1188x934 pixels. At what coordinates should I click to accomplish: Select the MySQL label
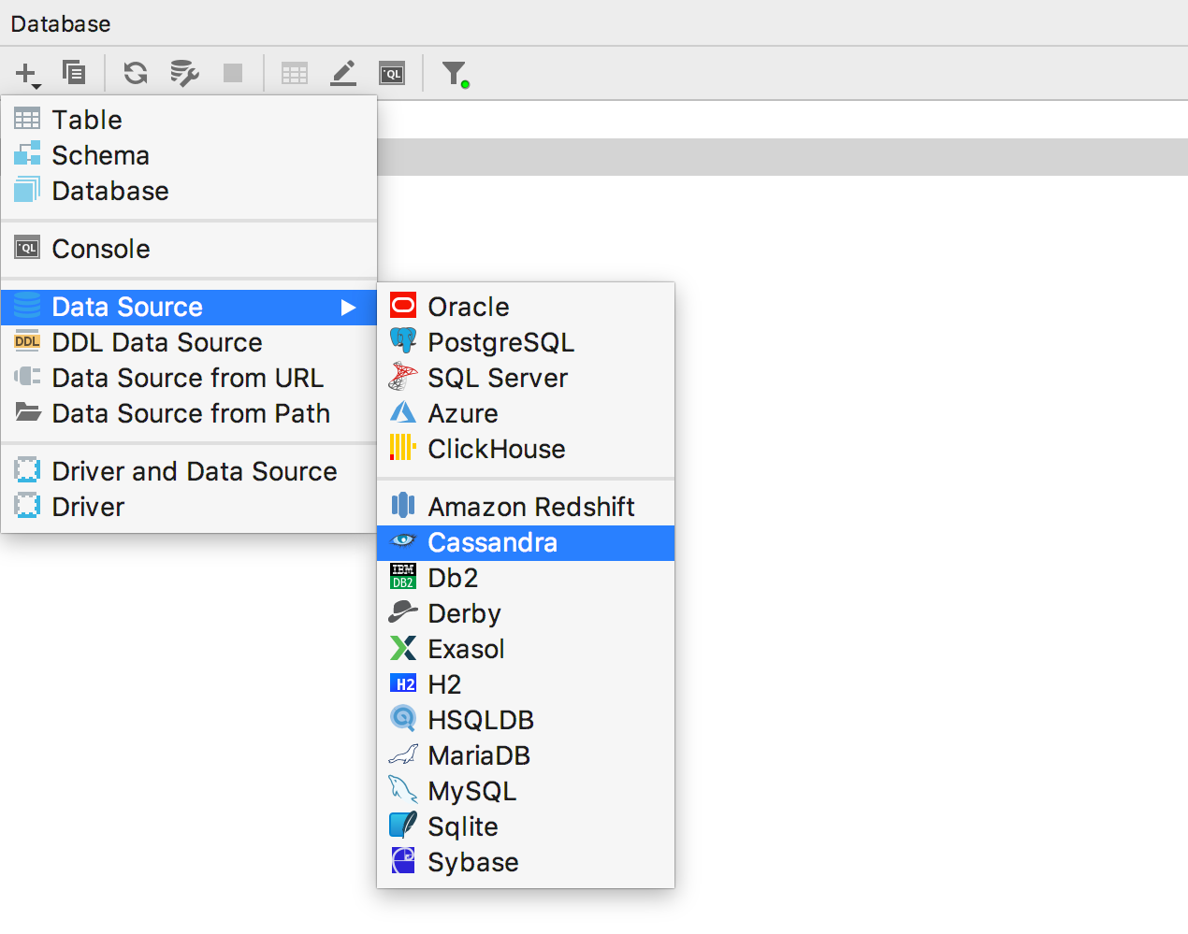tap(471, 791)
